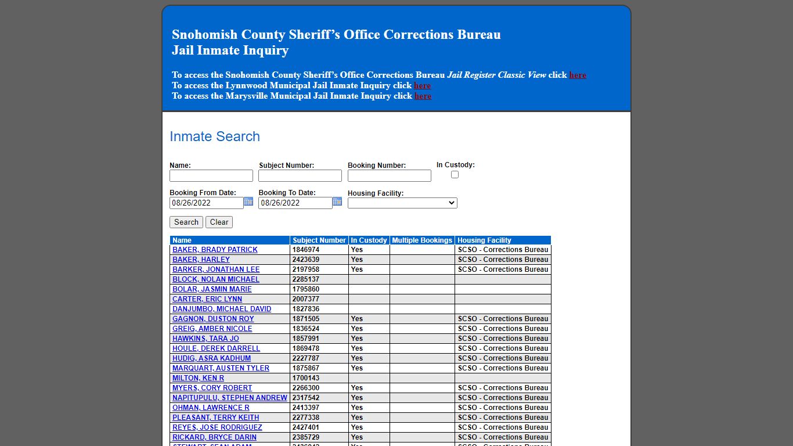Click the Multiple Bookings column header
The height and width of the screenshot is (446, 793).
(x=422, y=240)
